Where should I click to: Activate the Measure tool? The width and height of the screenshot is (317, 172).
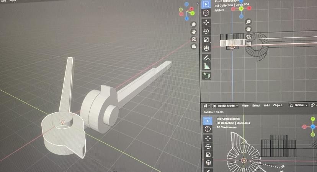[x=206, y=67]
